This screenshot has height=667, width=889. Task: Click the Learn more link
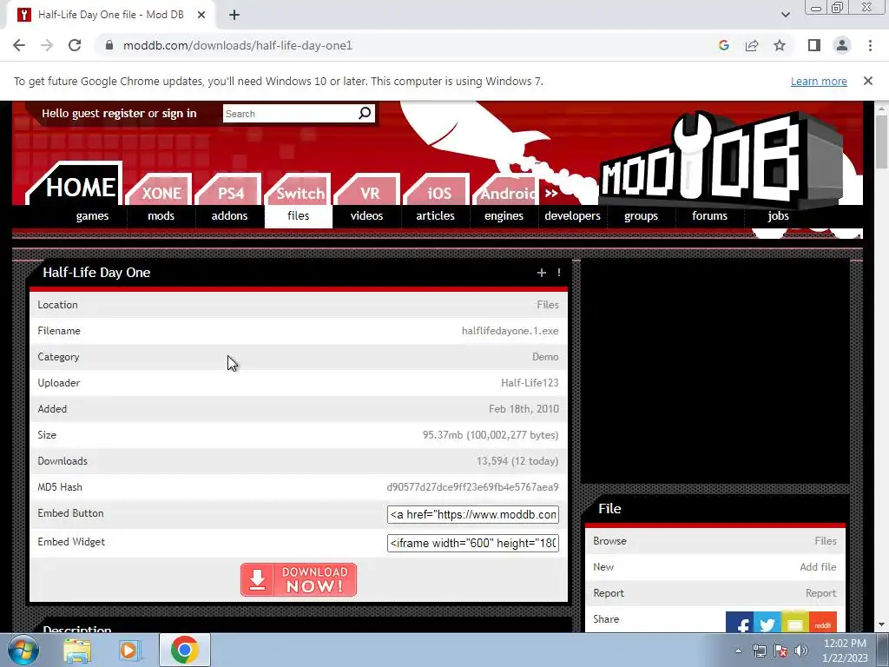coord(819,82)
